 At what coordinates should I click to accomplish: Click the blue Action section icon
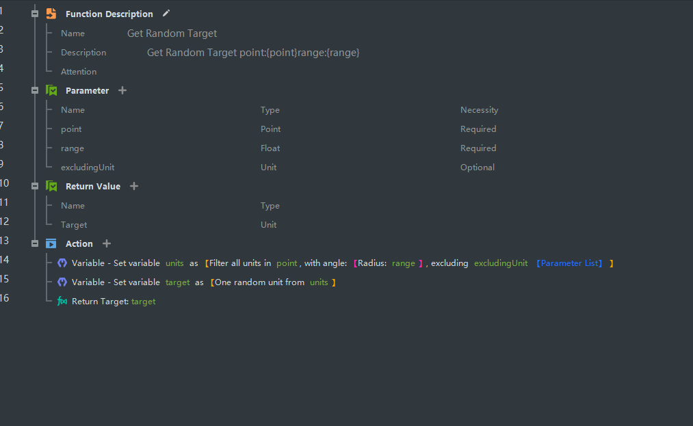(51, 243)
